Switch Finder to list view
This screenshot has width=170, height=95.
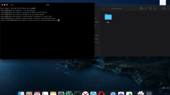point(146,8)
